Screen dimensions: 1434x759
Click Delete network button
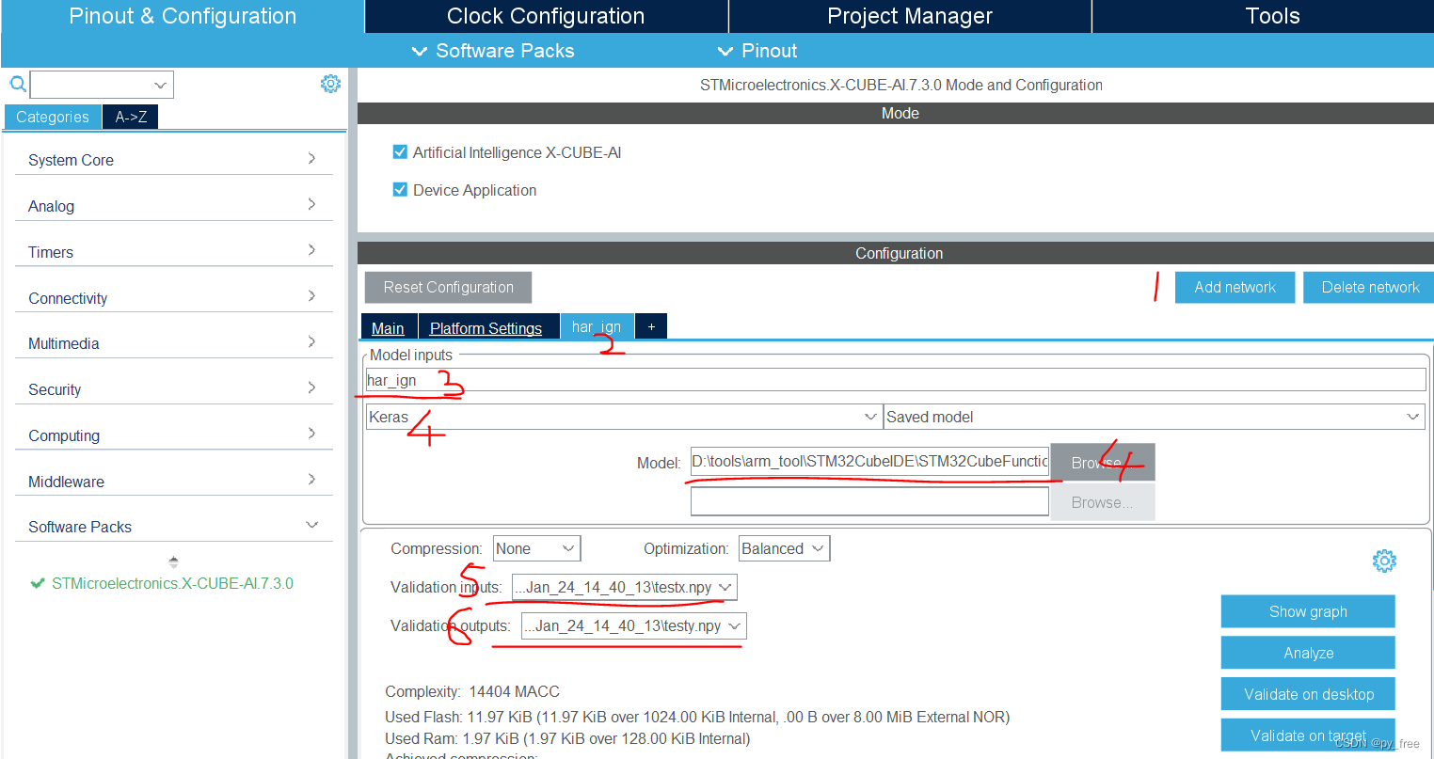click(1370, 287)
